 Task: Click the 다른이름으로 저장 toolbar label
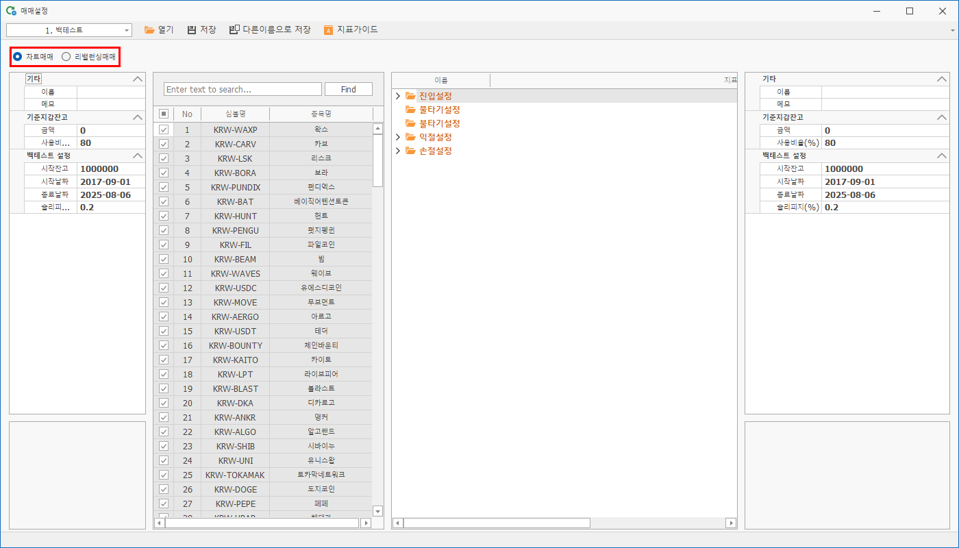pyautogui.click(x=277, y=30)
